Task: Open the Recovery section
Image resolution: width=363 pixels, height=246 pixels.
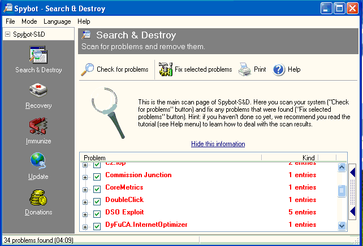Action: tap(38, 92)
